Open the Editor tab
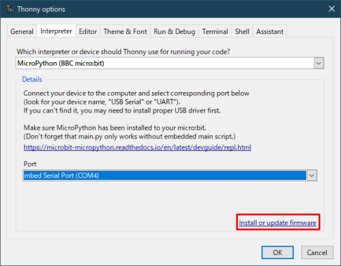Image resolution: width=341 pixels, height=266 pixels. 88,31
